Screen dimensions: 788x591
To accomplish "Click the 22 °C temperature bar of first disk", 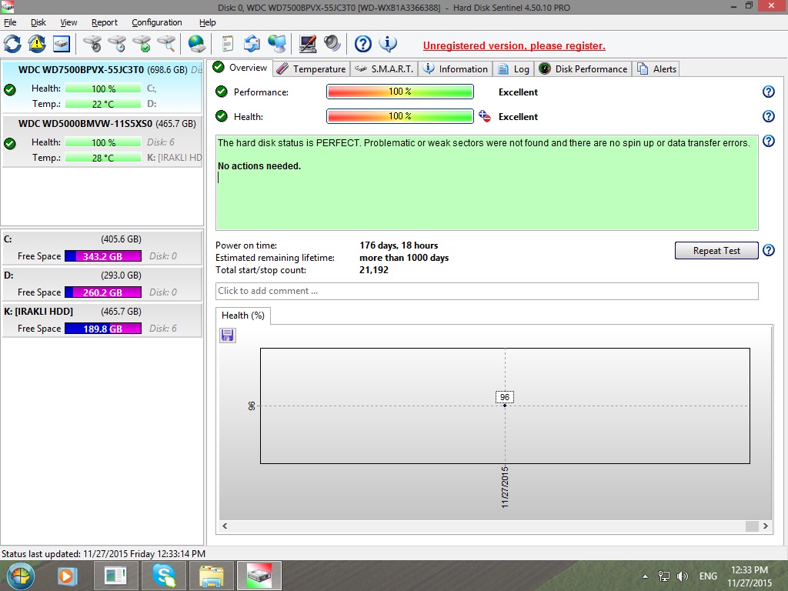I will point(103,104).
